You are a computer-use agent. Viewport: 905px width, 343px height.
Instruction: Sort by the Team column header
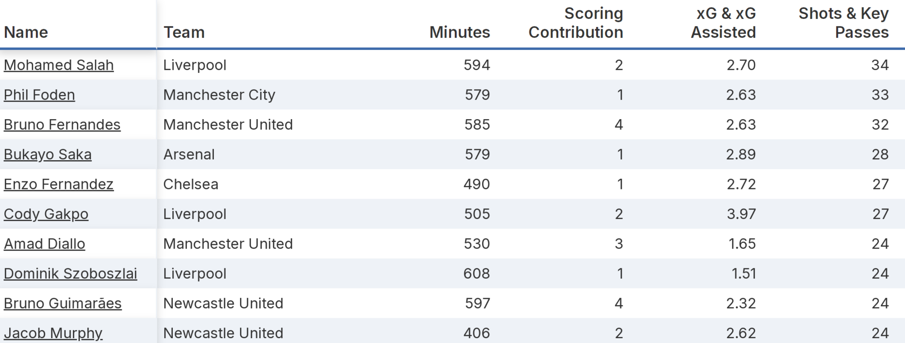click(184, 32)
